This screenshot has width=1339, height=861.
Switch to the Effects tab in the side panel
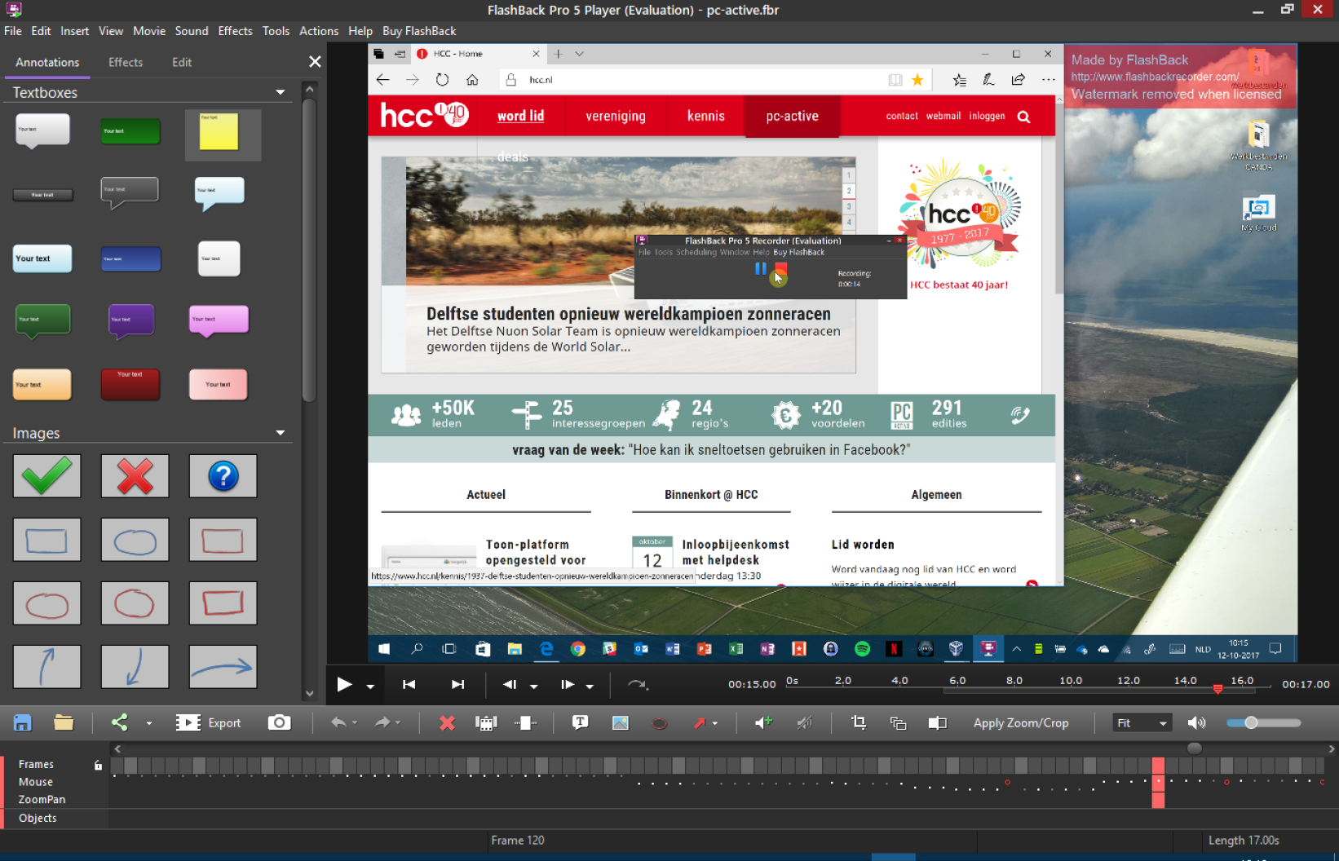coord(126,62)
